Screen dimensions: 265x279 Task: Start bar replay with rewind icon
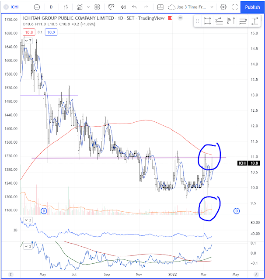click(x=123, y=7)
